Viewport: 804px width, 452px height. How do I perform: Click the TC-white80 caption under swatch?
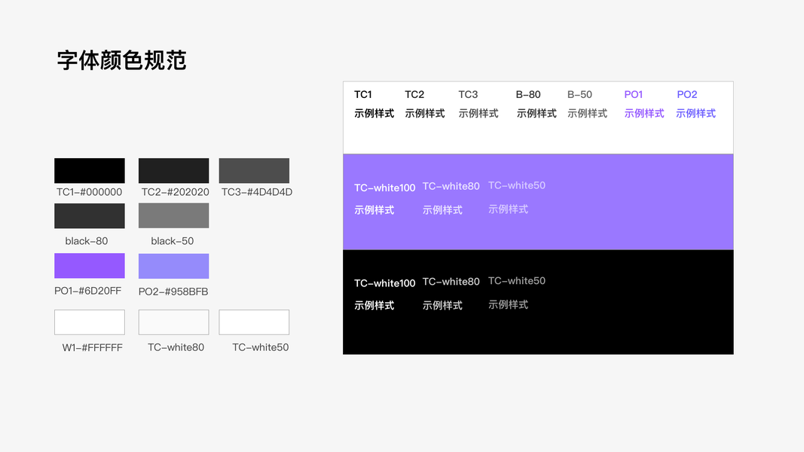(x=176, y=347)
